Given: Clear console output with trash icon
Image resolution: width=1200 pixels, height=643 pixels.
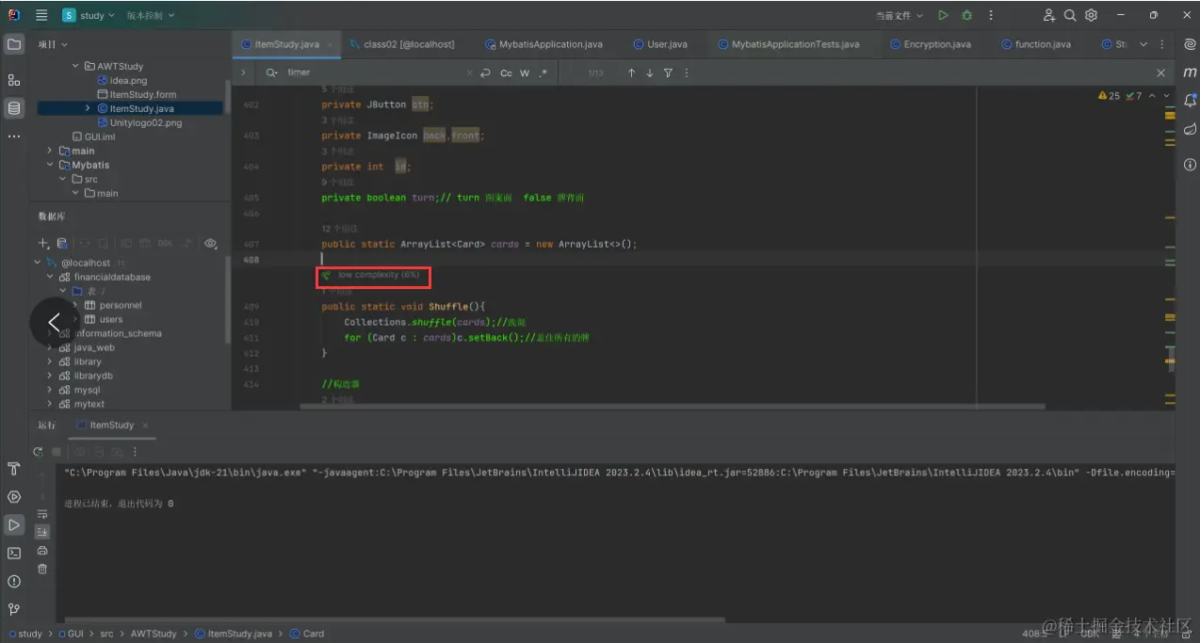Looking at the screenshot, I should 42,569.
